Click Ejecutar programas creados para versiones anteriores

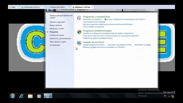pyautogui.click(x=108, y=24)
